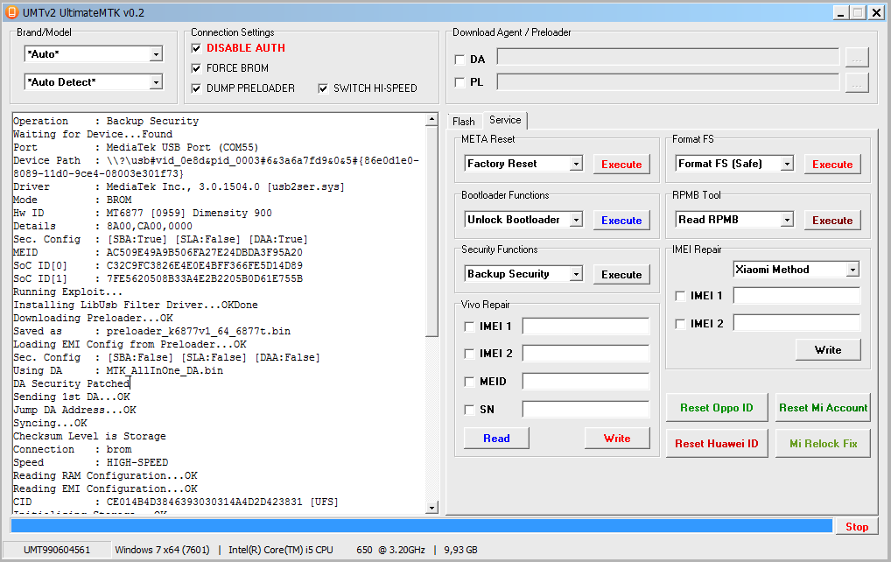Click 'Windows 7 x64 (7601)' status text

click(x=162, y=550)
